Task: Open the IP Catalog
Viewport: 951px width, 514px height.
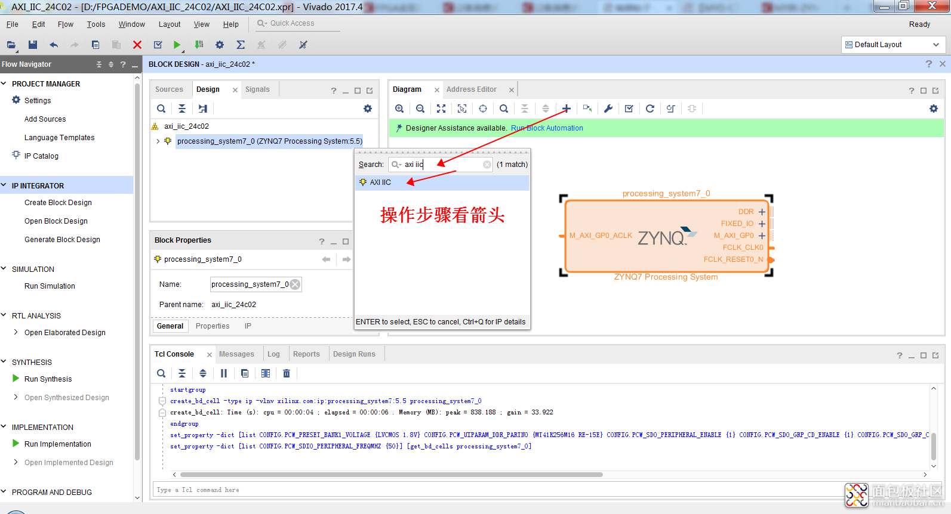Action: click(x=41, y=156)
